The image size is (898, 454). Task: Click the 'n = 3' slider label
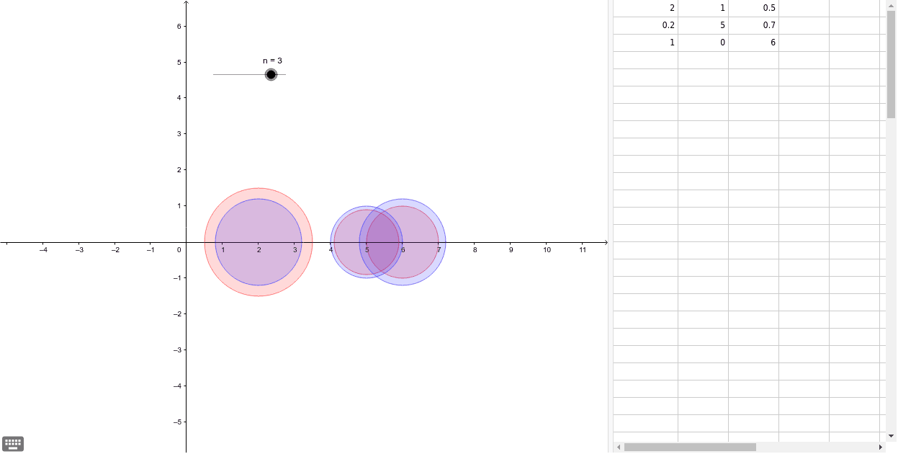272,61
